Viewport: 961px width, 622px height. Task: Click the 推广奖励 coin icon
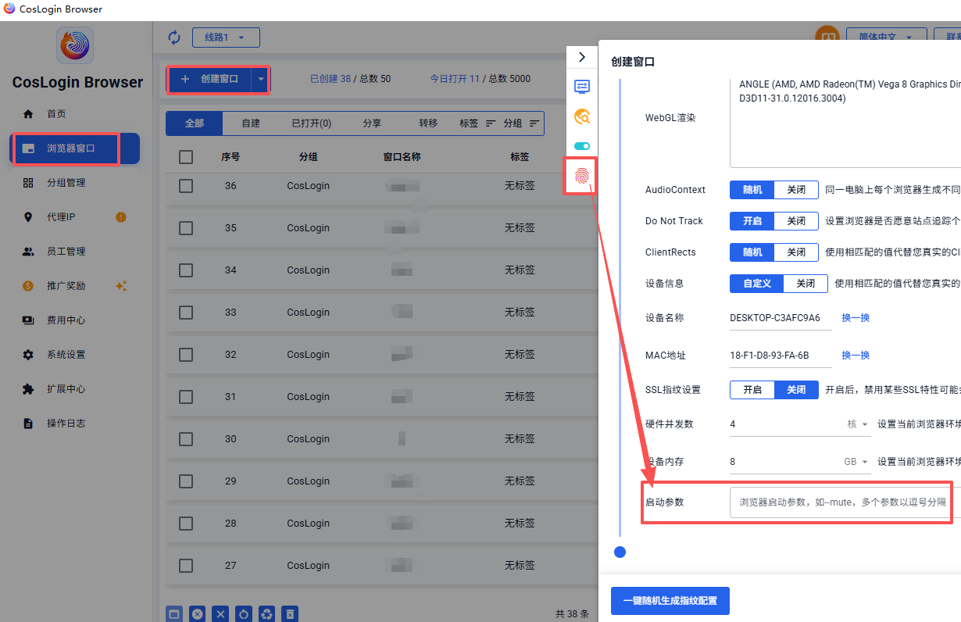28,286
